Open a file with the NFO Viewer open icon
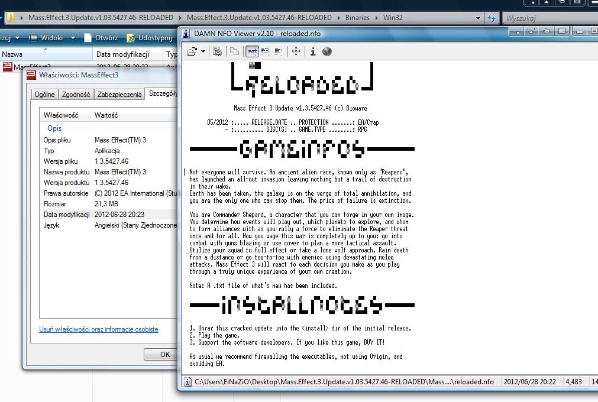Viewport: 598px width, 402px height. (192, 51)
